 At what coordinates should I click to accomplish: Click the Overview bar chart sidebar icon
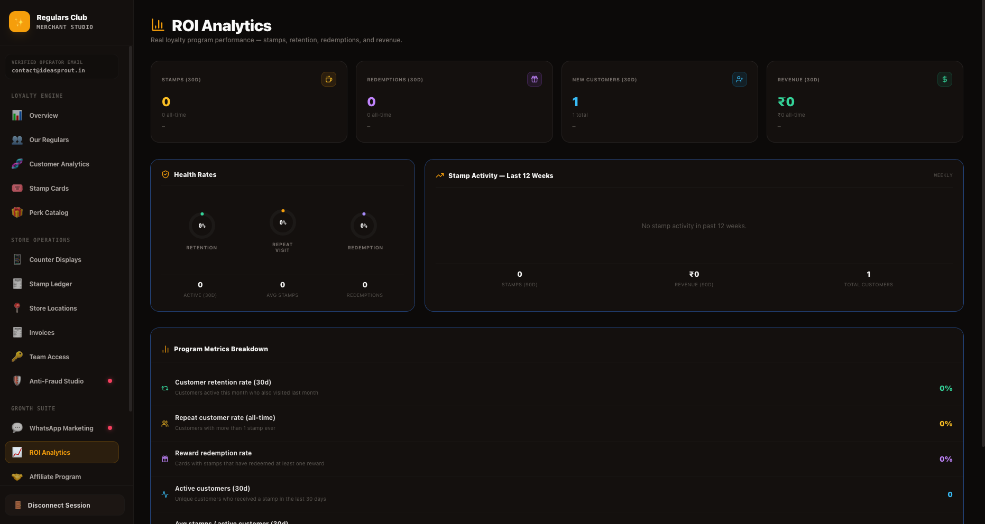(17, 115)
